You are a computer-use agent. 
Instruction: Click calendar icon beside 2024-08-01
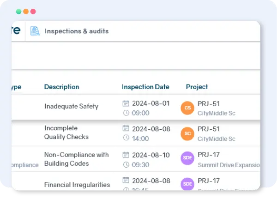[x=126, y=103]
